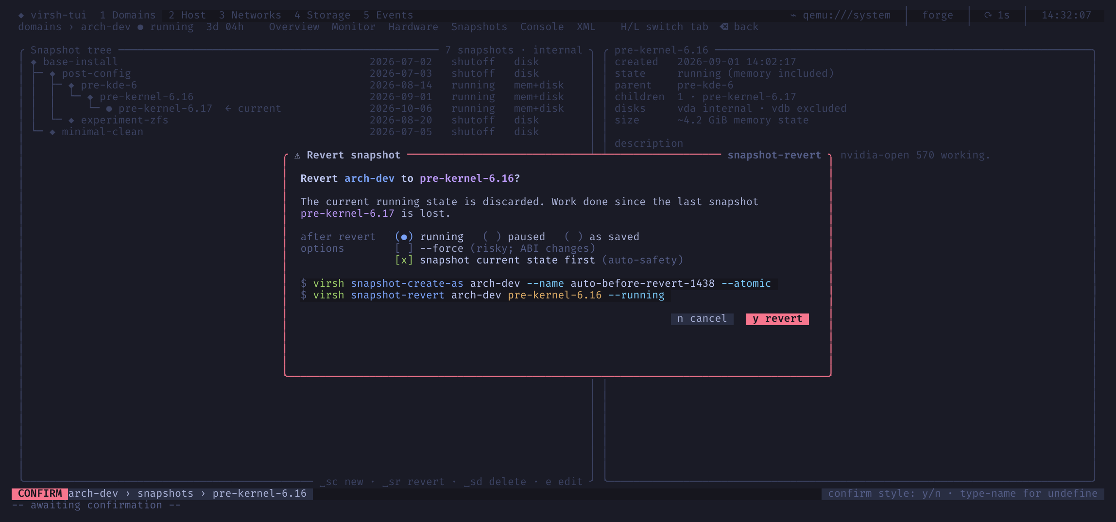Viewport: 1116px width, 522px height.
Task: Open the Monitor sub-tab
Action: click(x=354, y=27)
